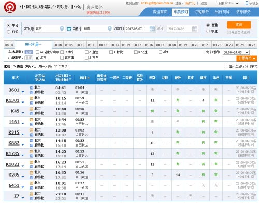Image resolution: width=259 pixels, height=203 pixels.
Task: Click the mobile version phone icon
Action: [247, 3]
